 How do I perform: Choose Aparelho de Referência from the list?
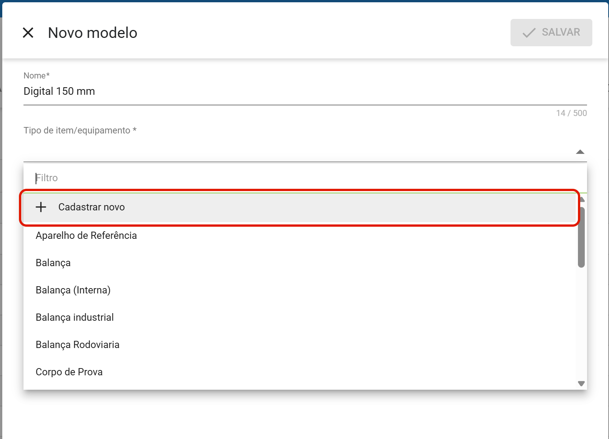click(299, 235)
